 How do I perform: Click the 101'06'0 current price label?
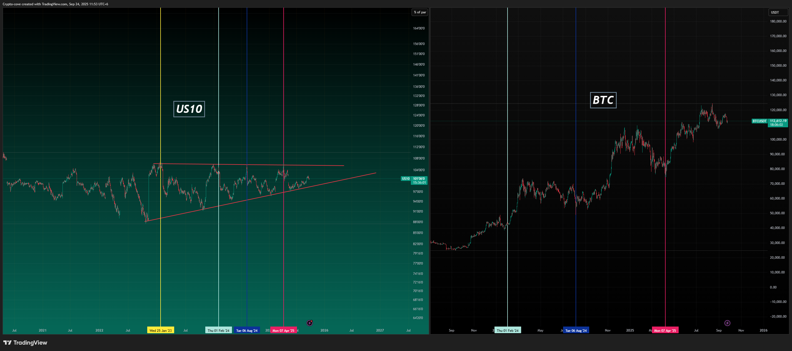point(419,179)
